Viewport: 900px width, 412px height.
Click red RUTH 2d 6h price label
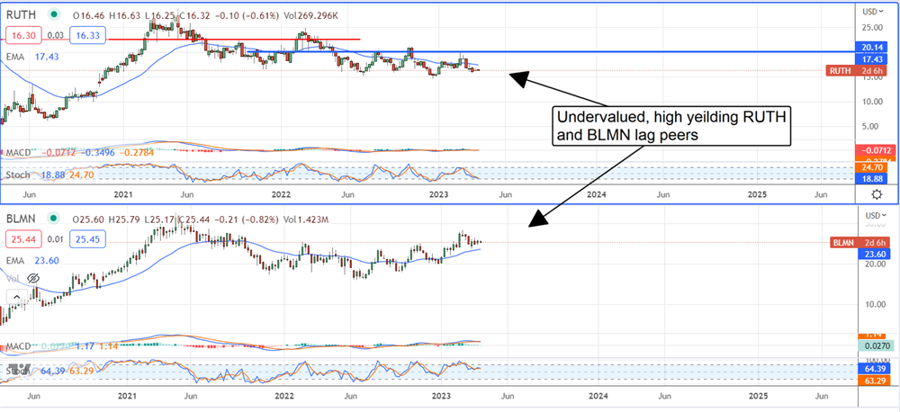click(858, 71)
